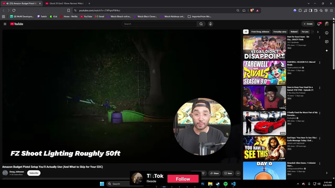
Task: Open a new browser tab
Action: point(89,3)
